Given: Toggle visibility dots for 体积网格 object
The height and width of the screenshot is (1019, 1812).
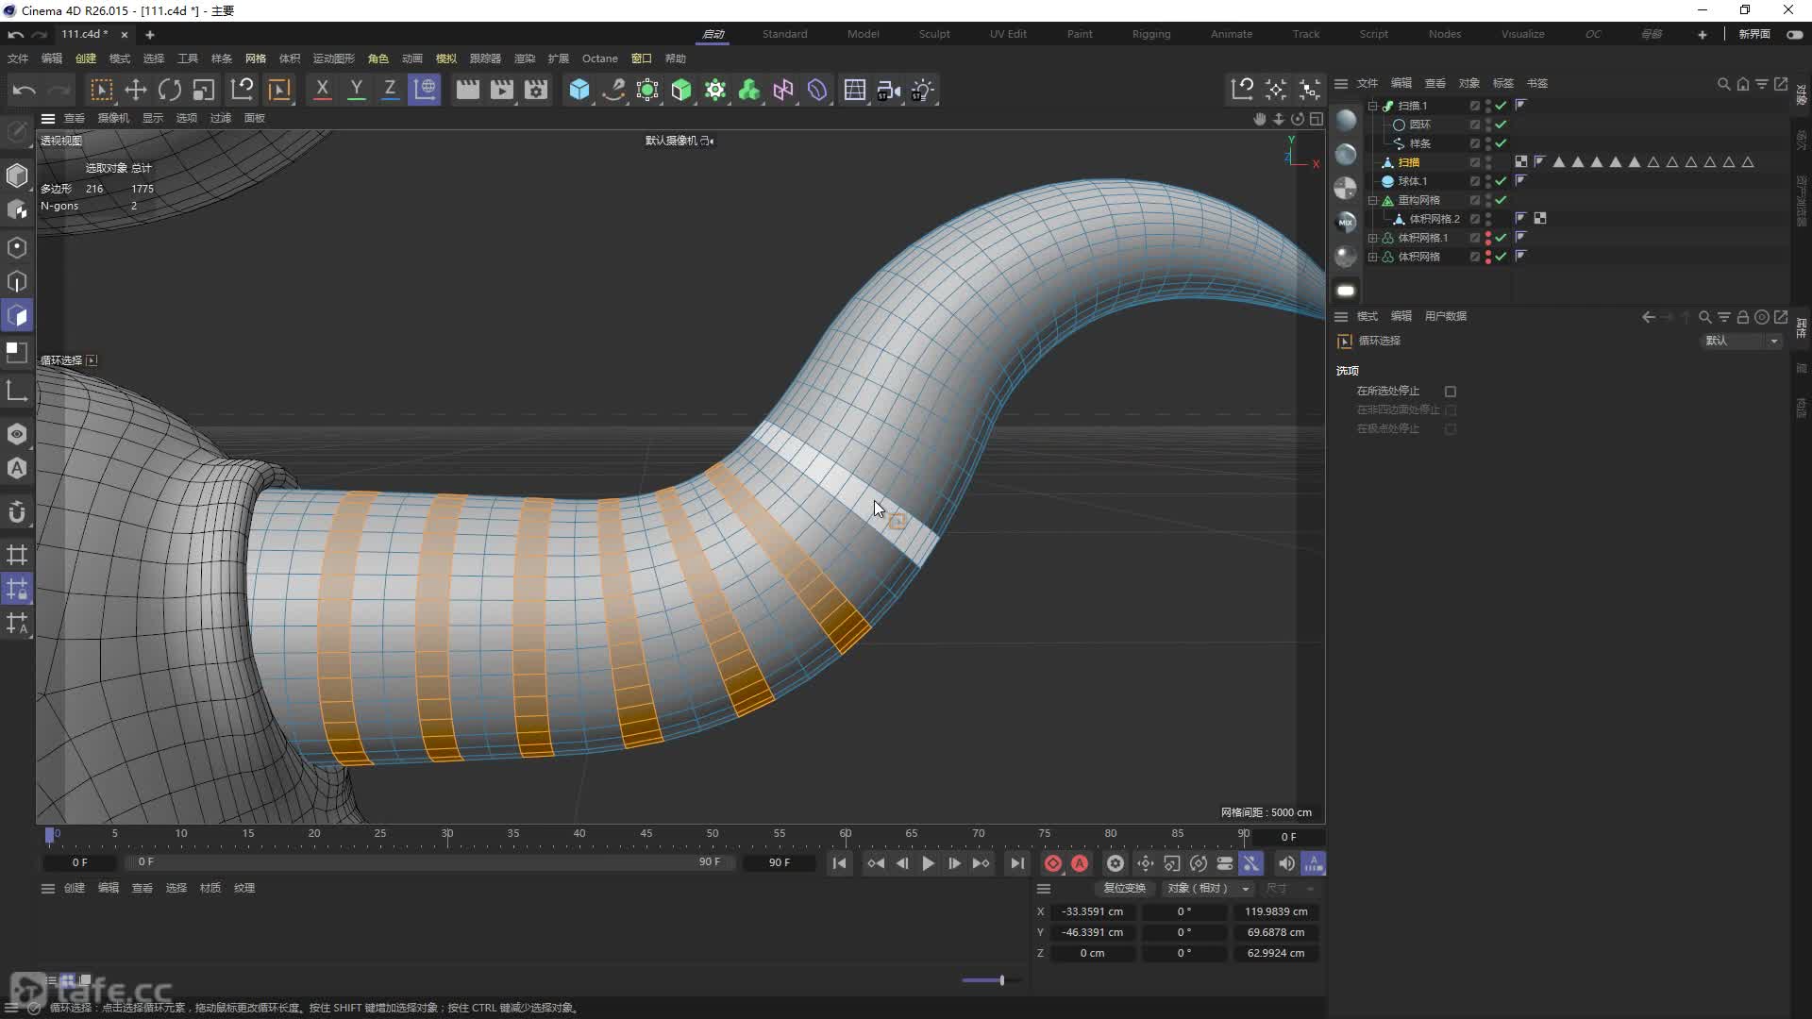Looking at the screenshot, I should click(x=1488, y=256).
